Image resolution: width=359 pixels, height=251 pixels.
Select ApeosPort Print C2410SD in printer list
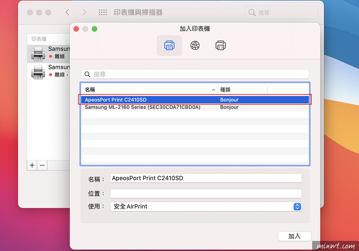point(195,100)
